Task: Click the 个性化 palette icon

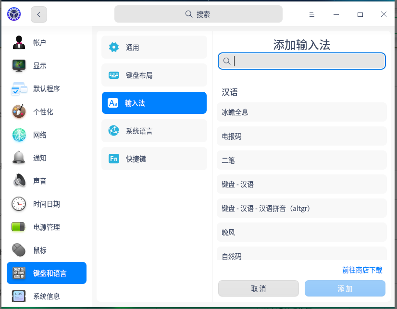Action: click(x=19, y=112)
